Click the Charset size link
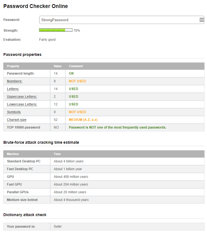This screenshot has height=234, width=207. (16, 119)
